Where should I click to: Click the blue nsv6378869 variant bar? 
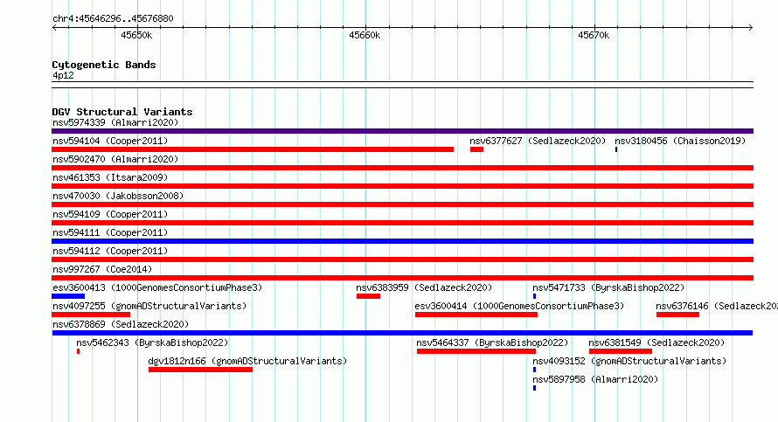[402, 333]
